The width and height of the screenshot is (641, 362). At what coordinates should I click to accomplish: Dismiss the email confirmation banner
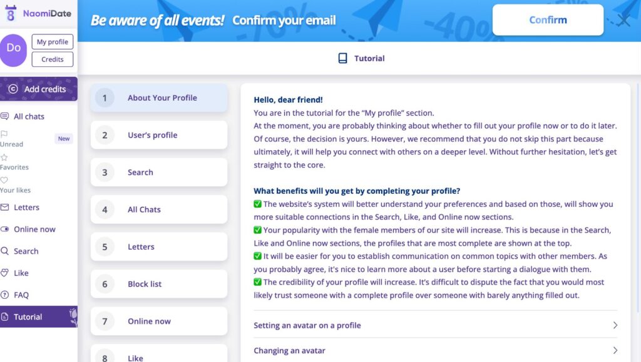pos(623,21)
